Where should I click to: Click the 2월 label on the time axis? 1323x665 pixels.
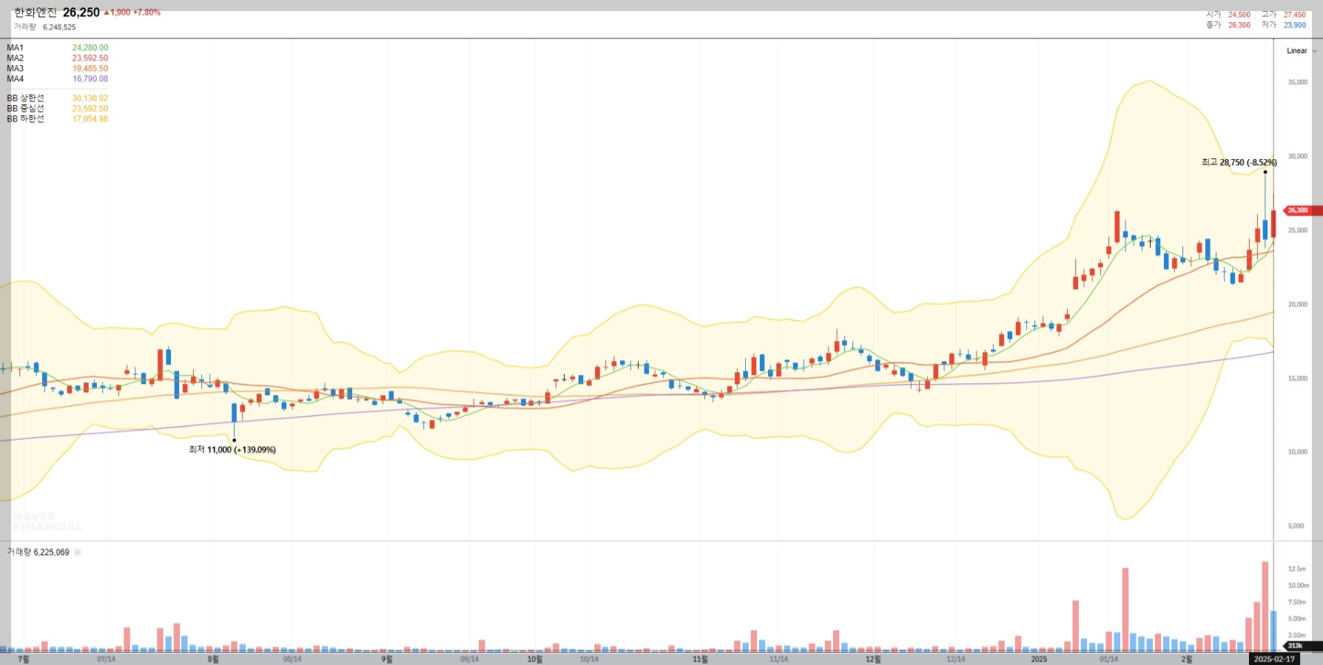point(1186,660)
